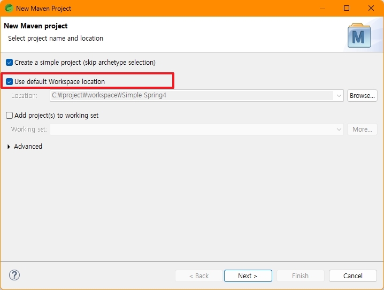Toggle Use default Workspace location checkbox
384x290 pixels.
coord(9,81)
